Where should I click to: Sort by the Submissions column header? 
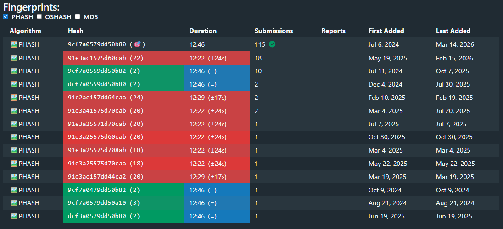[274, 31]
